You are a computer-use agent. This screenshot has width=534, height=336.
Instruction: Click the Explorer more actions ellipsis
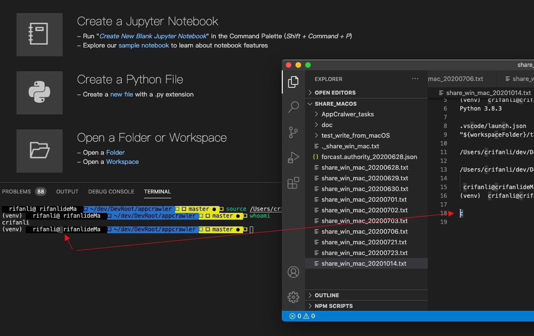pyautogui.click(x=415, y=79)
